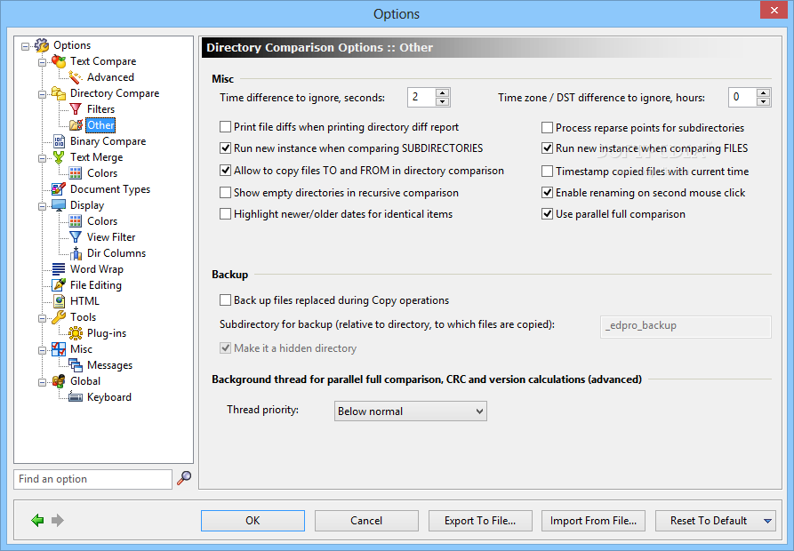Click the Document Types icon
This screenshot has height=551, width=794.
click(x=59, y=189)
